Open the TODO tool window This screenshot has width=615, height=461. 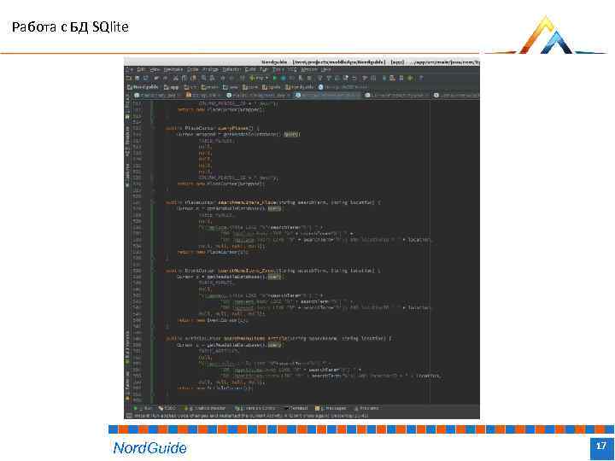[167, 408]
